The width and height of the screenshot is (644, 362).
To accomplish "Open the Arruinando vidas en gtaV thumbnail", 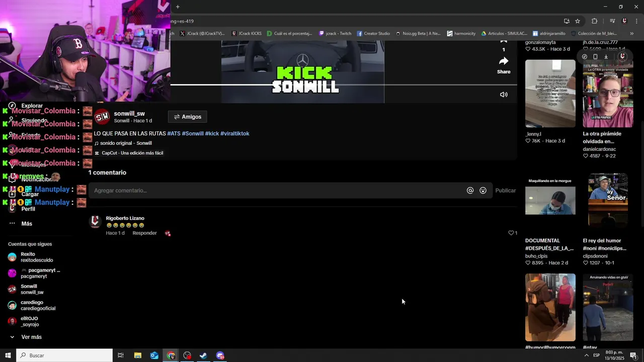I will (x=608, y=307).
